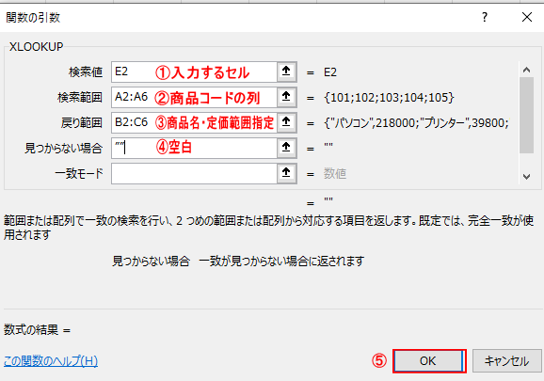Click 見つからない場合 range selector arrow icon
This screenshot has height=381, width=544.
coord(286,148)
